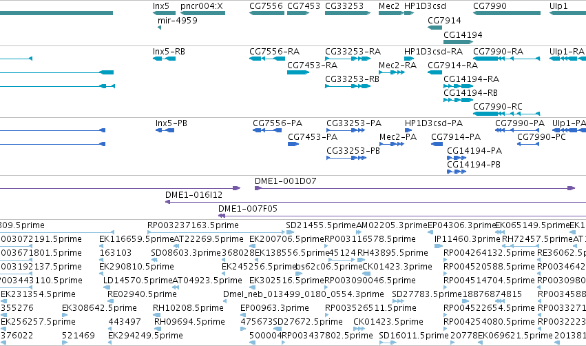
Task: Open the CG7556 gene feature
Action: pos(267,13)
